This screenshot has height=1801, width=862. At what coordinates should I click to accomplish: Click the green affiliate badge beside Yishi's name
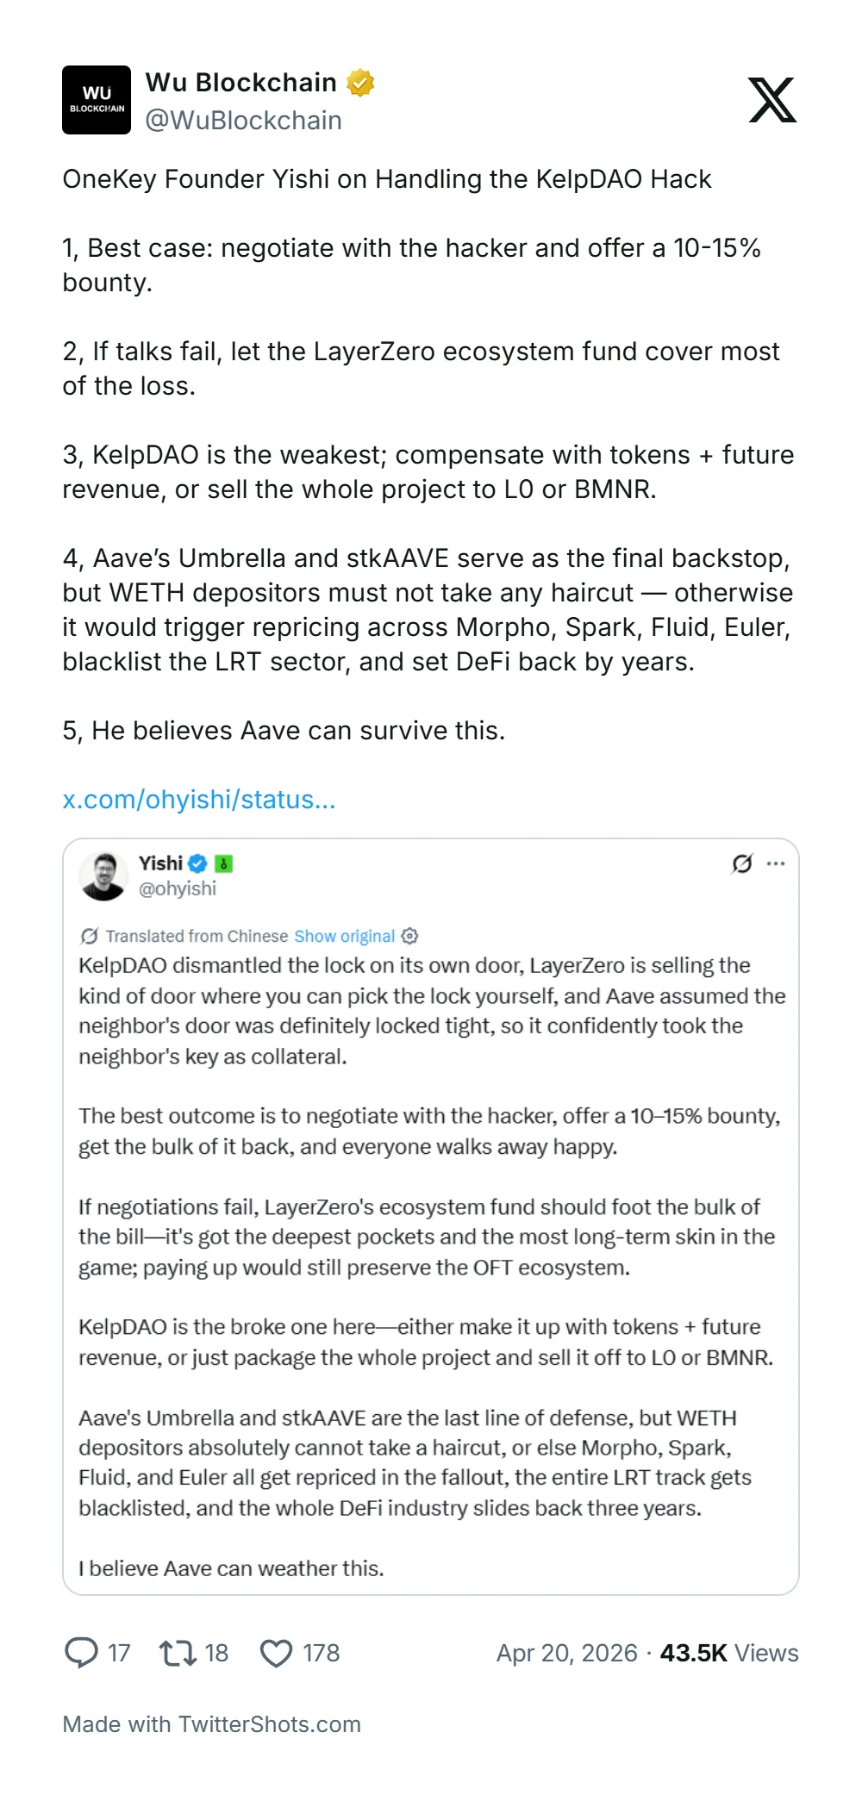coord(223,863)
